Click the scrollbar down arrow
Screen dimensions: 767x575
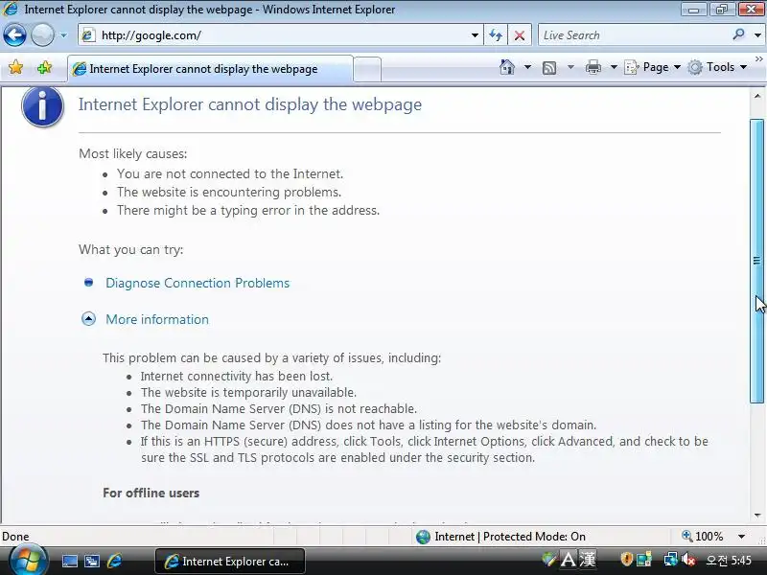coord(757,515)
